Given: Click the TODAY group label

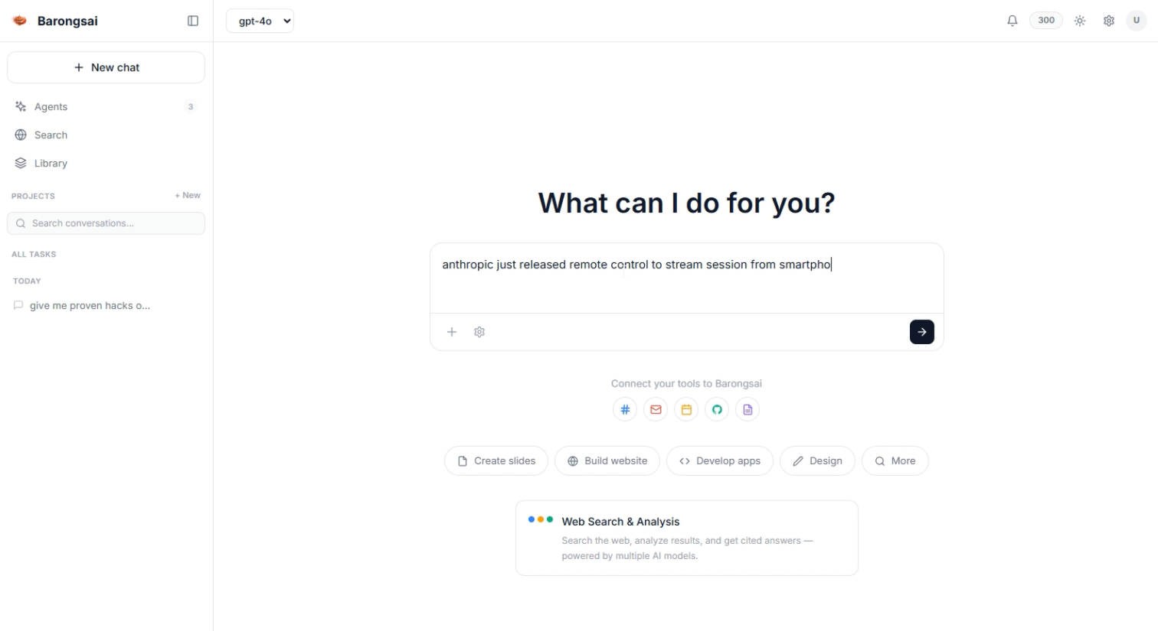Looking at the screenshot, I should pos(27,281).
